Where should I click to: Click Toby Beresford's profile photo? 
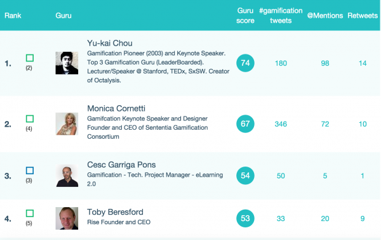pyautogui.click(x=67, y=218)
